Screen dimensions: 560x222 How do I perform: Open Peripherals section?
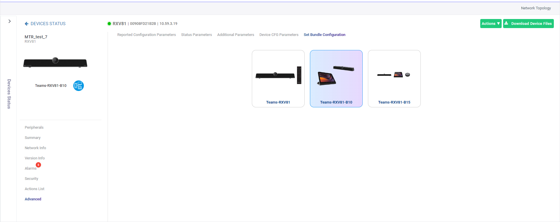pyautogui.click(x=34, y=128)
